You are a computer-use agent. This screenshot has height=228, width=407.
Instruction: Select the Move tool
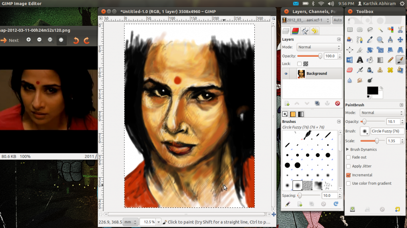[400, 40]
